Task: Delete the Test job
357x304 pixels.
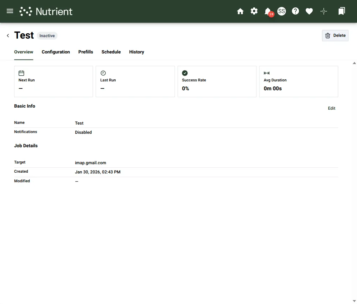Action: click(x=335, y=35)
